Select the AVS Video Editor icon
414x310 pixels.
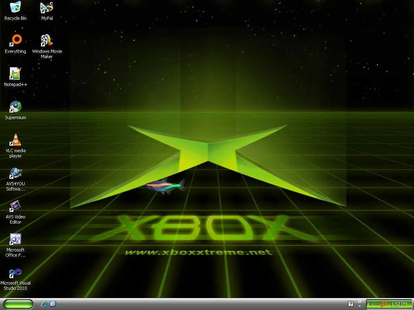(x=15, y=212)
